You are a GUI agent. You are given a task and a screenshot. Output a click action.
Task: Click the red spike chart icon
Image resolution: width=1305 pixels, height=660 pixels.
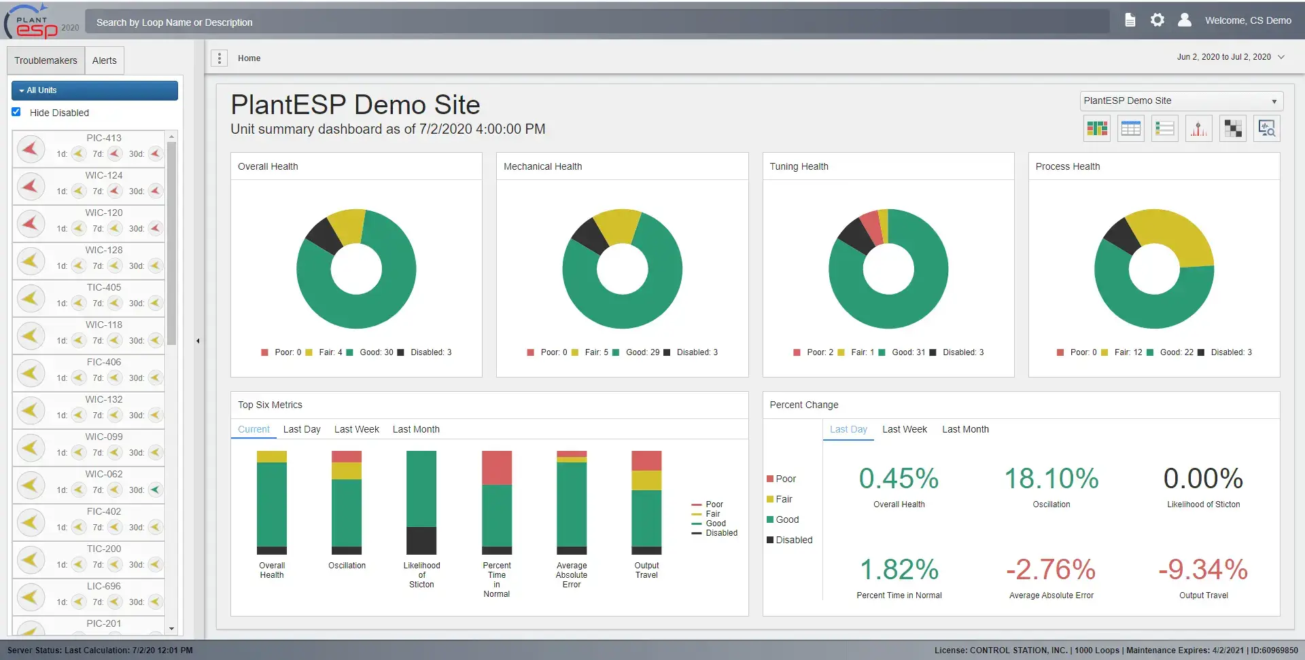[x=1198, y=128]
